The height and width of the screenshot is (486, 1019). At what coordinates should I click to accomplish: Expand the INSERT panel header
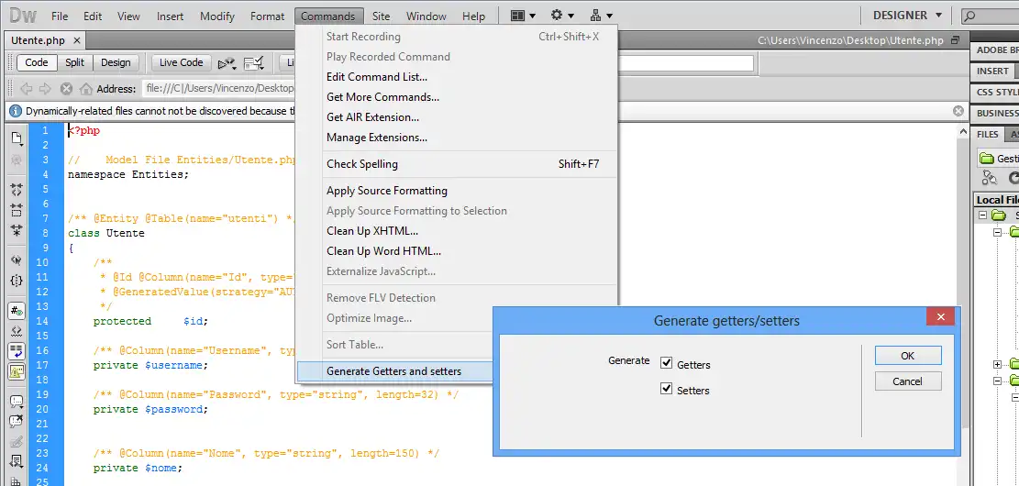point(994,71)
